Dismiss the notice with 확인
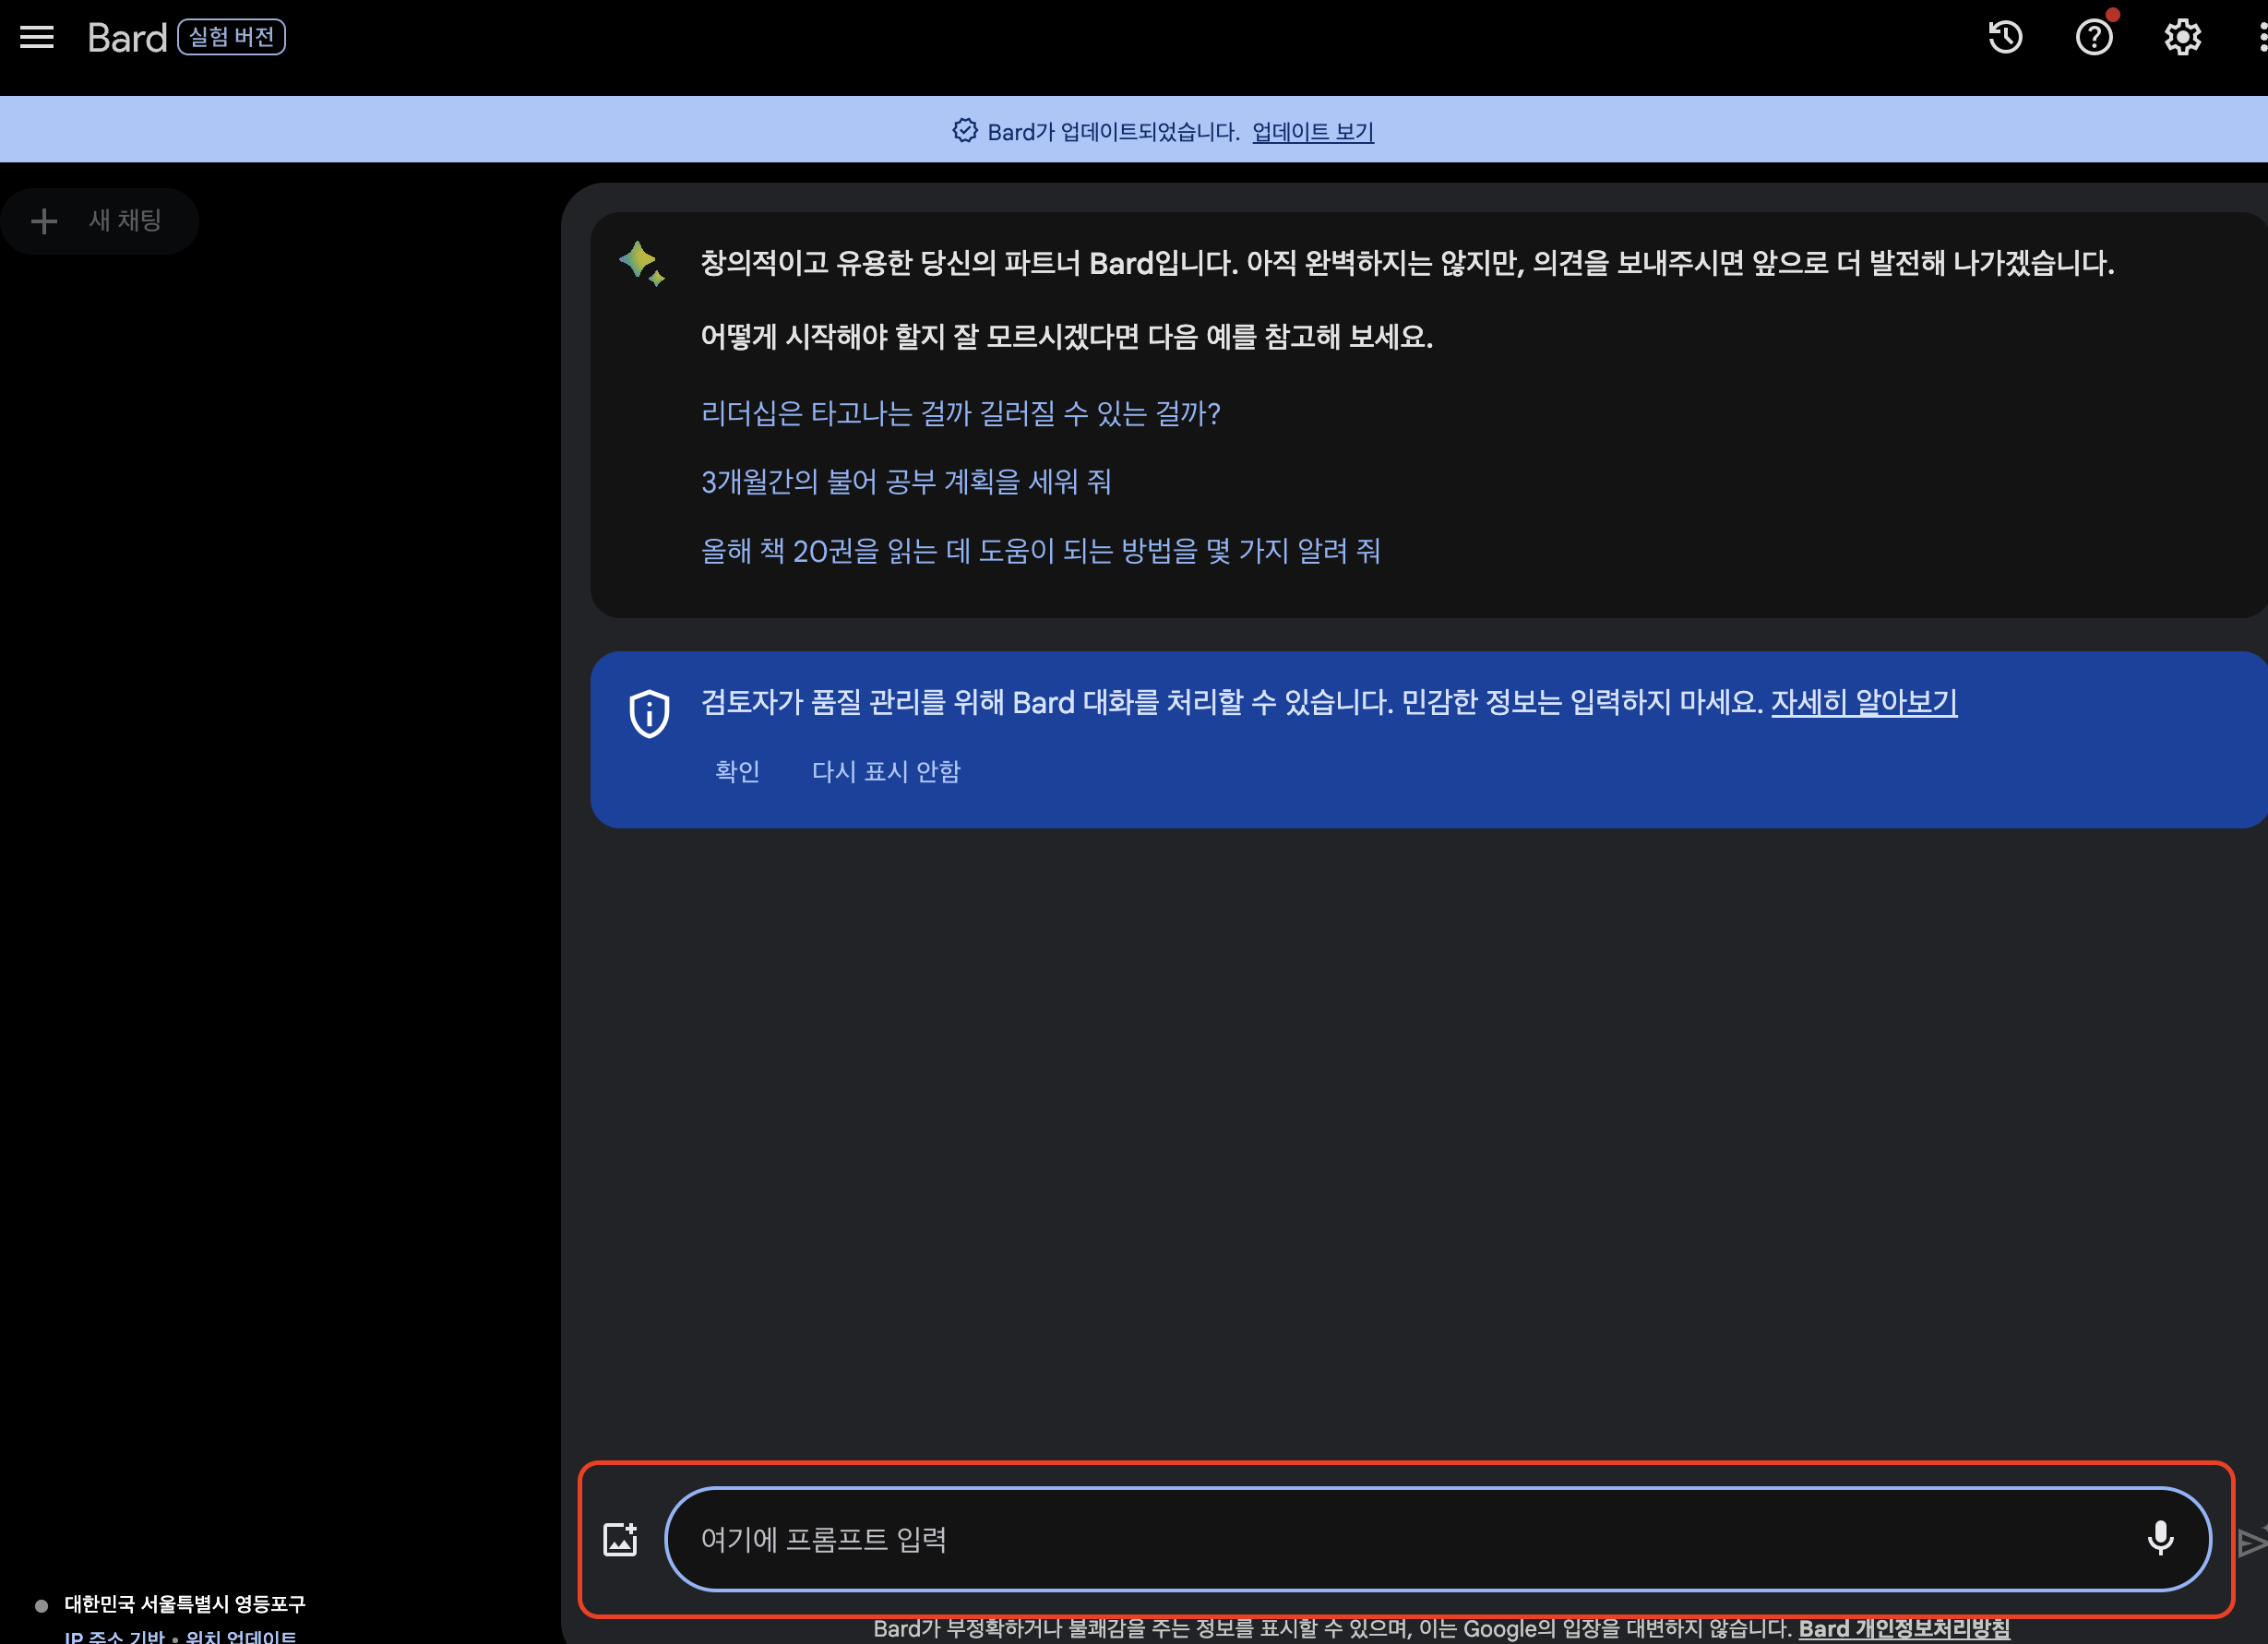 [737, 771]
